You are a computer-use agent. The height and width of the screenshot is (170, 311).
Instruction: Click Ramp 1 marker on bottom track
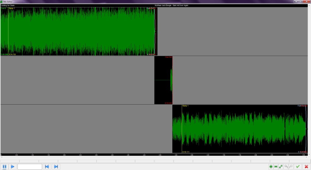185,106
